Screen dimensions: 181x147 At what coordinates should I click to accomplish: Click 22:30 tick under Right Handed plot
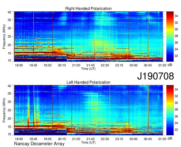coord(105,65)
